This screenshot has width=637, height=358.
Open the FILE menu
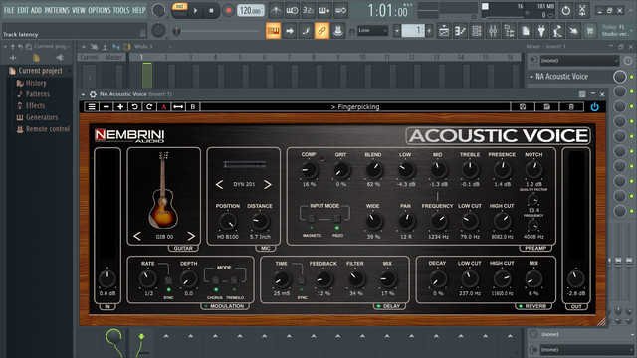coord(9,10)
